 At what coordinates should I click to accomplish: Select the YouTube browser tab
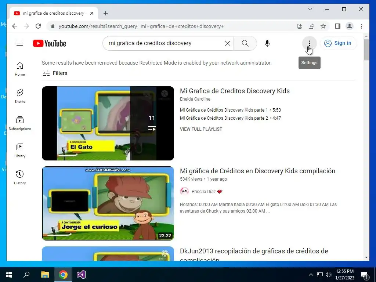pos(54,13)
